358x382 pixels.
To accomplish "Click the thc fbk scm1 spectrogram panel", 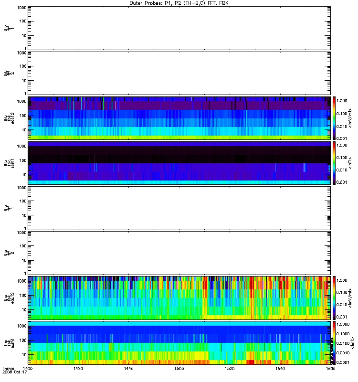I will (x=179, y=343).
